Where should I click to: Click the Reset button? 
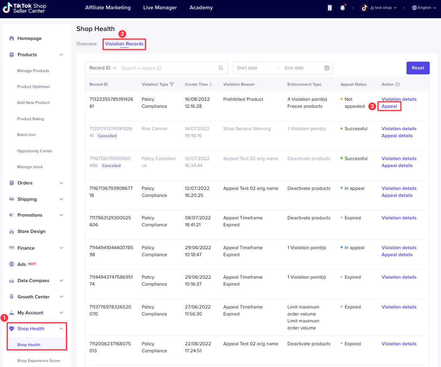[x=418, y=68]
